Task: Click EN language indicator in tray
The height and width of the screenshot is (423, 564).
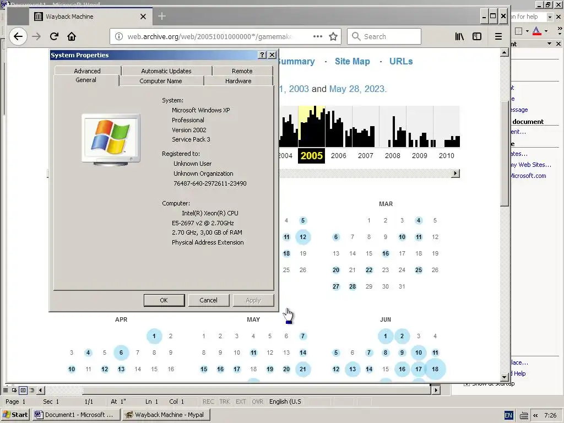Action: pyautogui.click(x=508, y=415)
